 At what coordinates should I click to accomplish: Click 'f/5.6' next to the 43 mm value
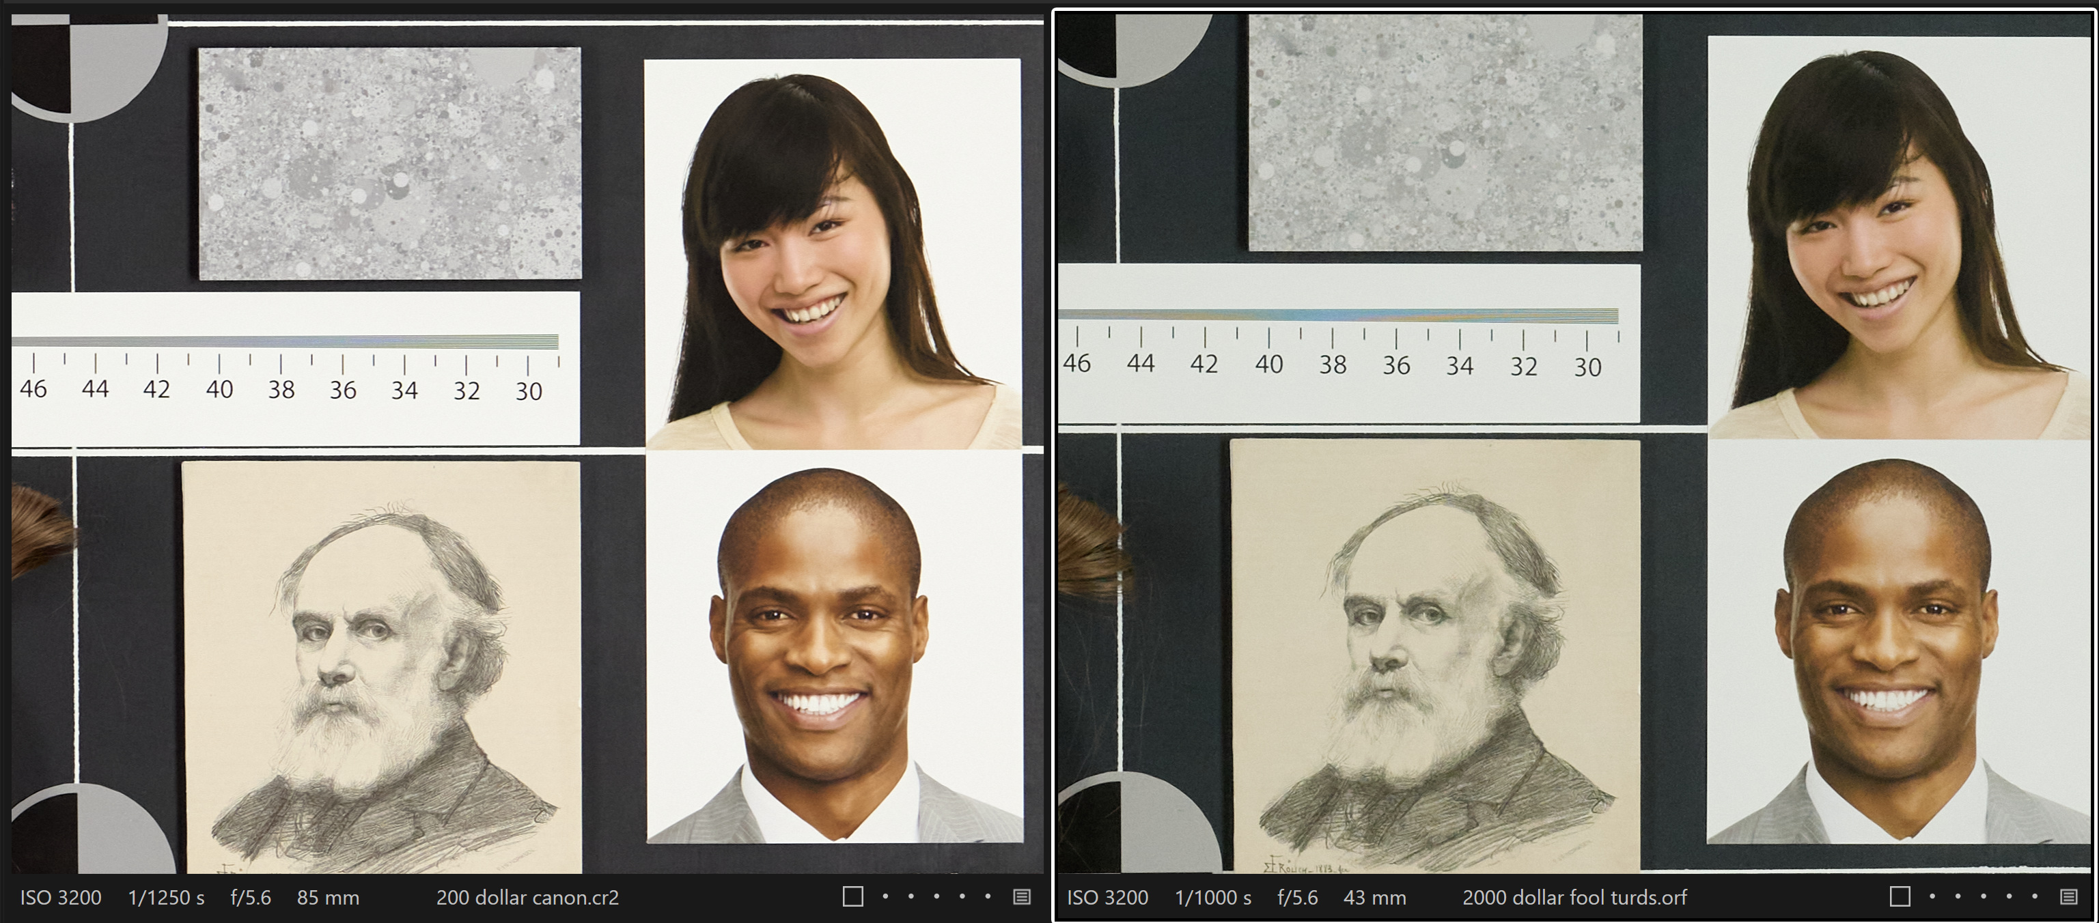click(1297, 898)
